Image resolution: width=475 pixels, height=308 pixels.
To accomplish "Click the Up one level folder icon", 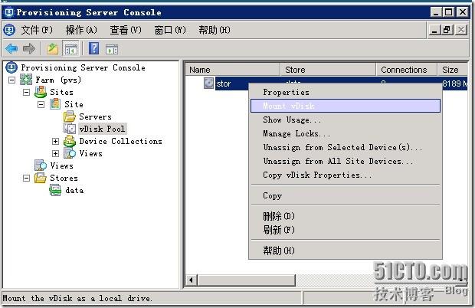I will point(53,49).
